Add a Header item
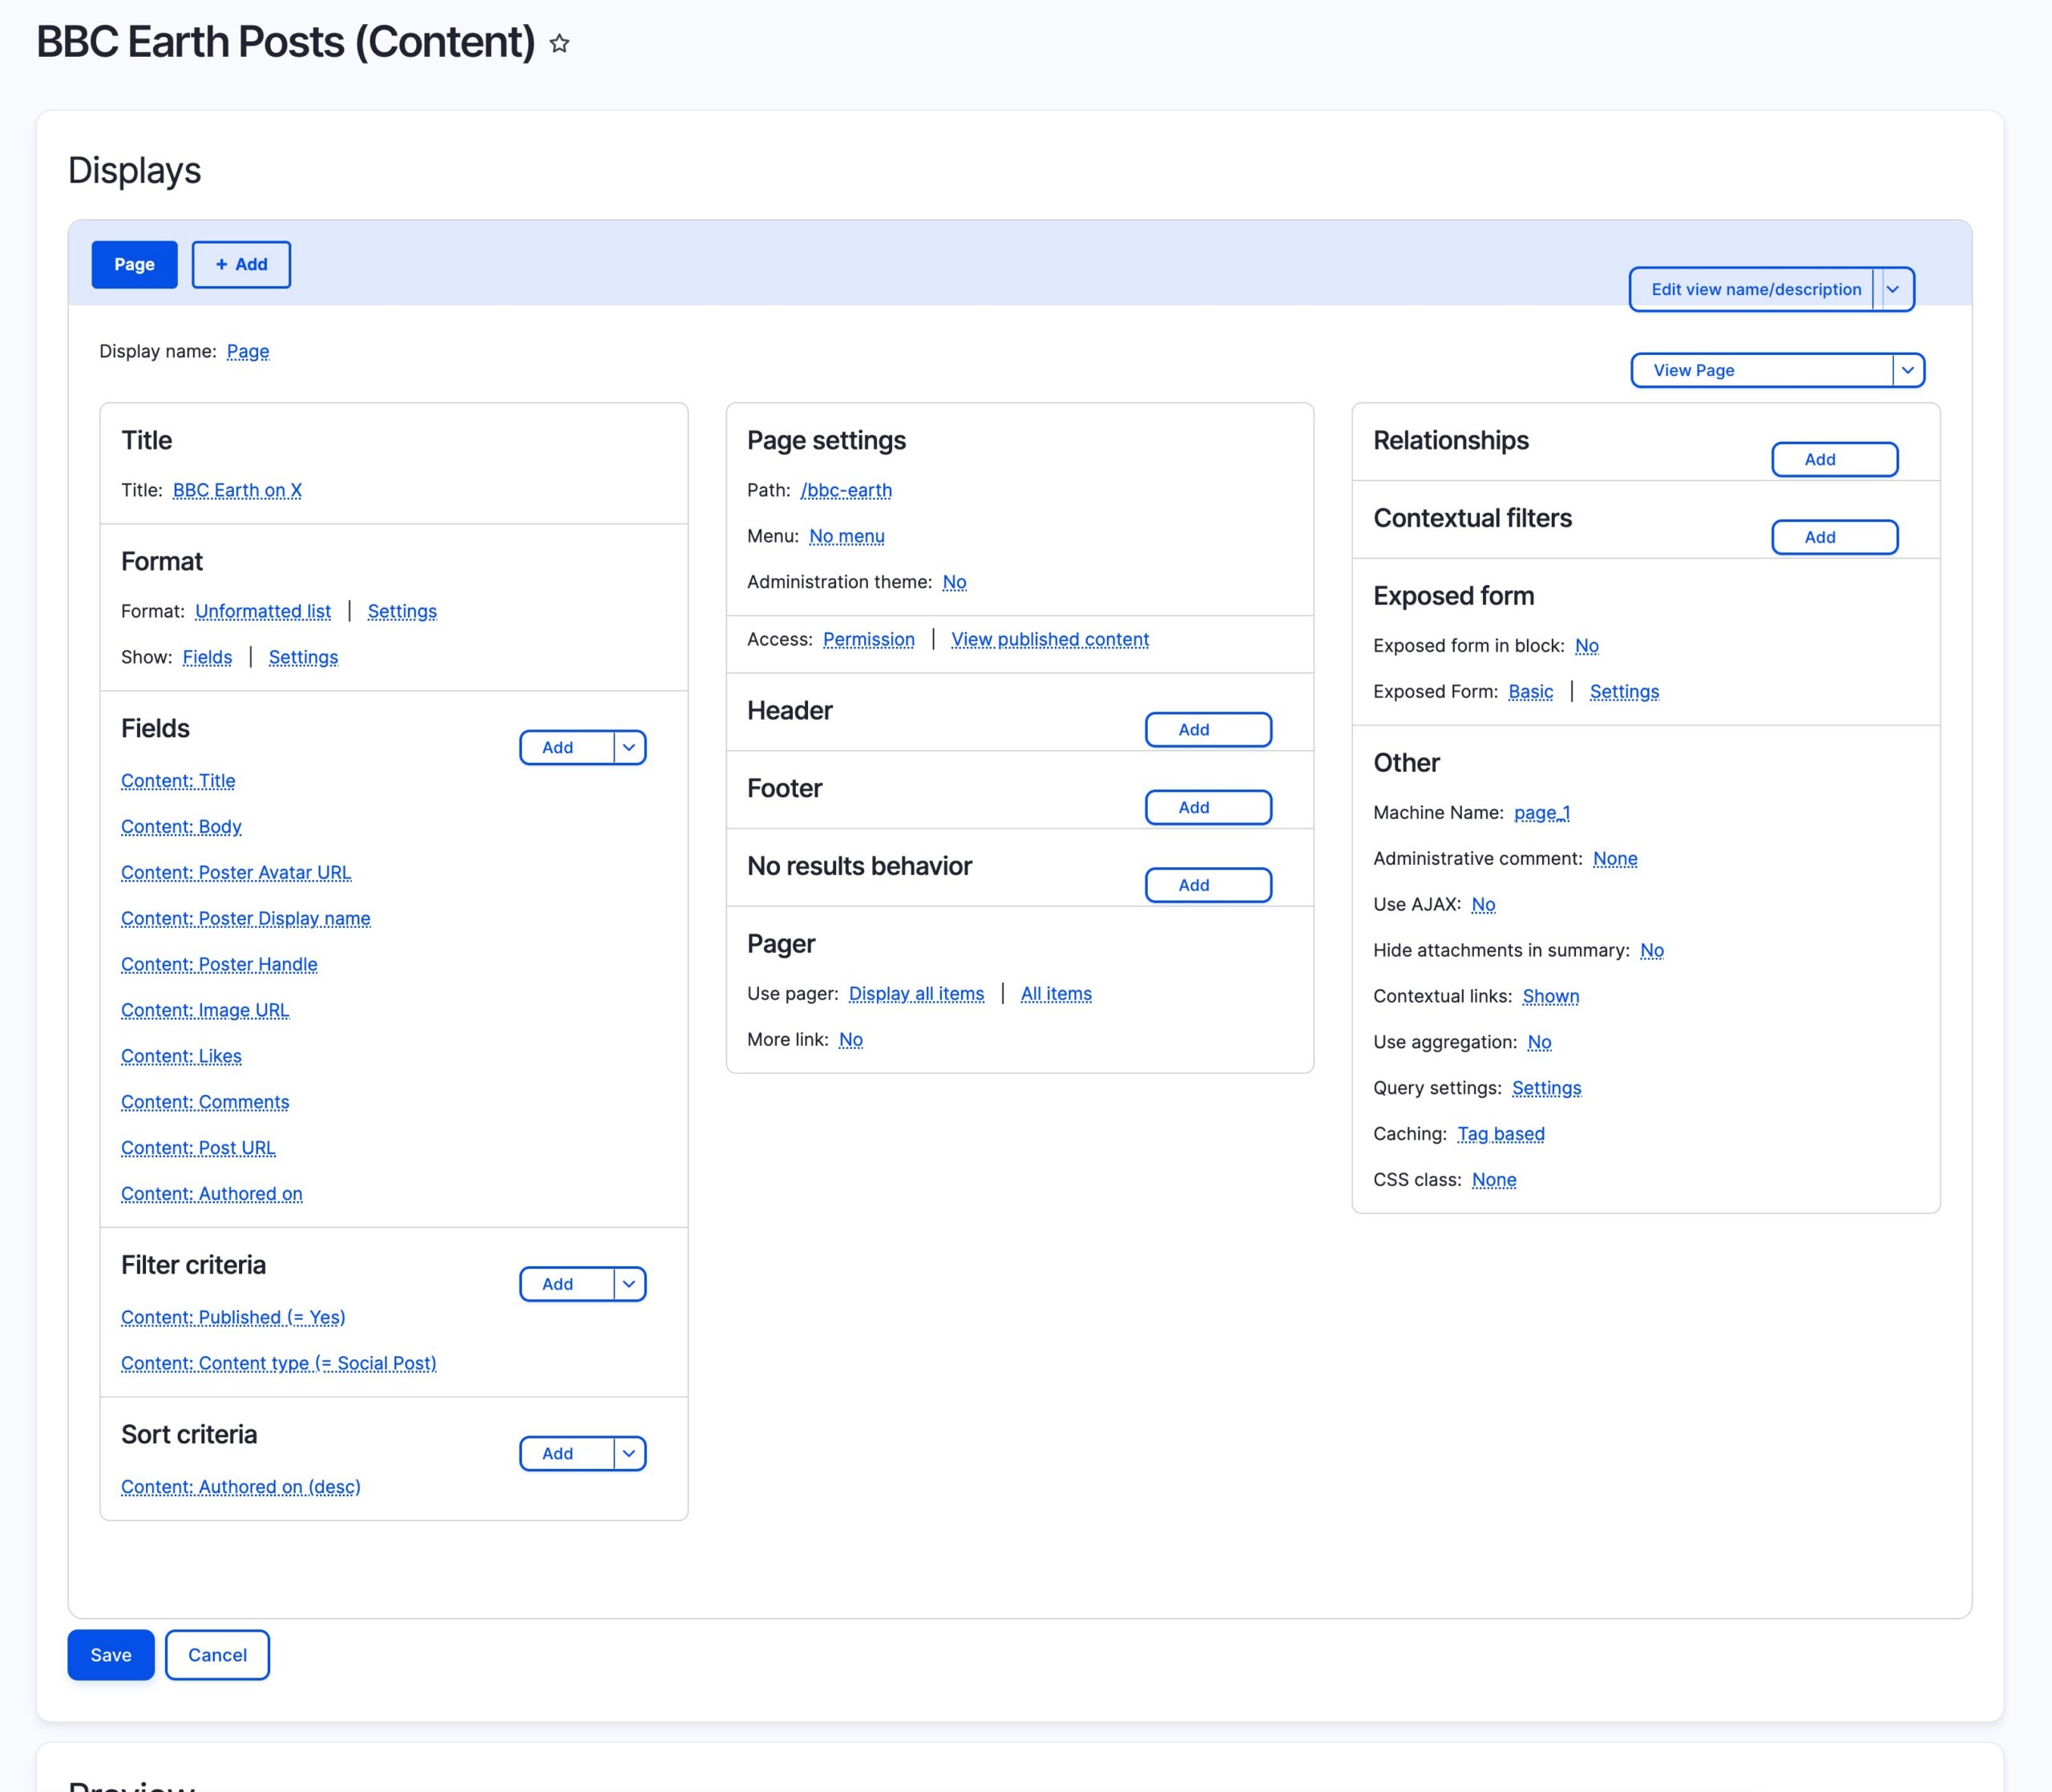Image resolution: width=2052 pixels, height=1792 pixels. point(1208,730)
